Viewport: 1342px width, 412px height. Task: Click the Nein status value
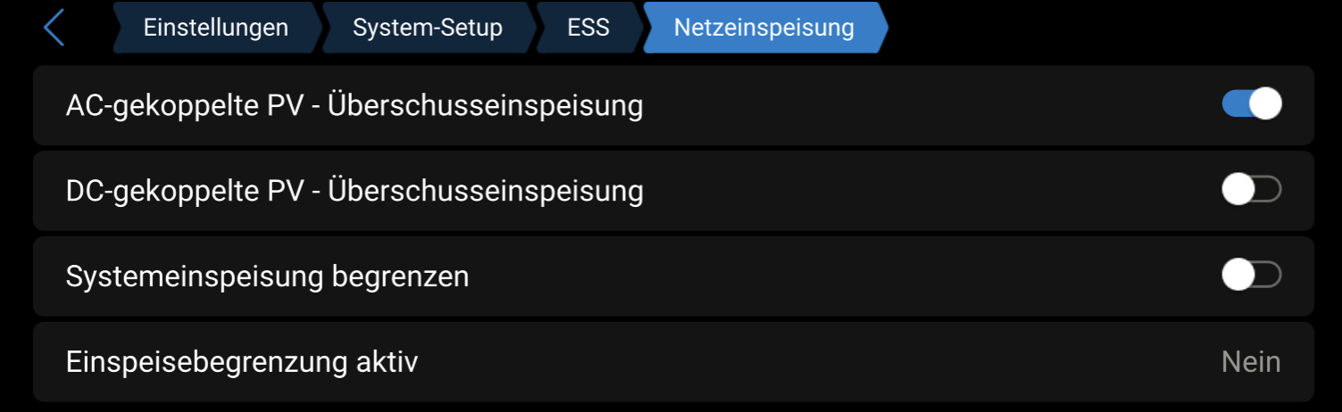(1250, 362)
